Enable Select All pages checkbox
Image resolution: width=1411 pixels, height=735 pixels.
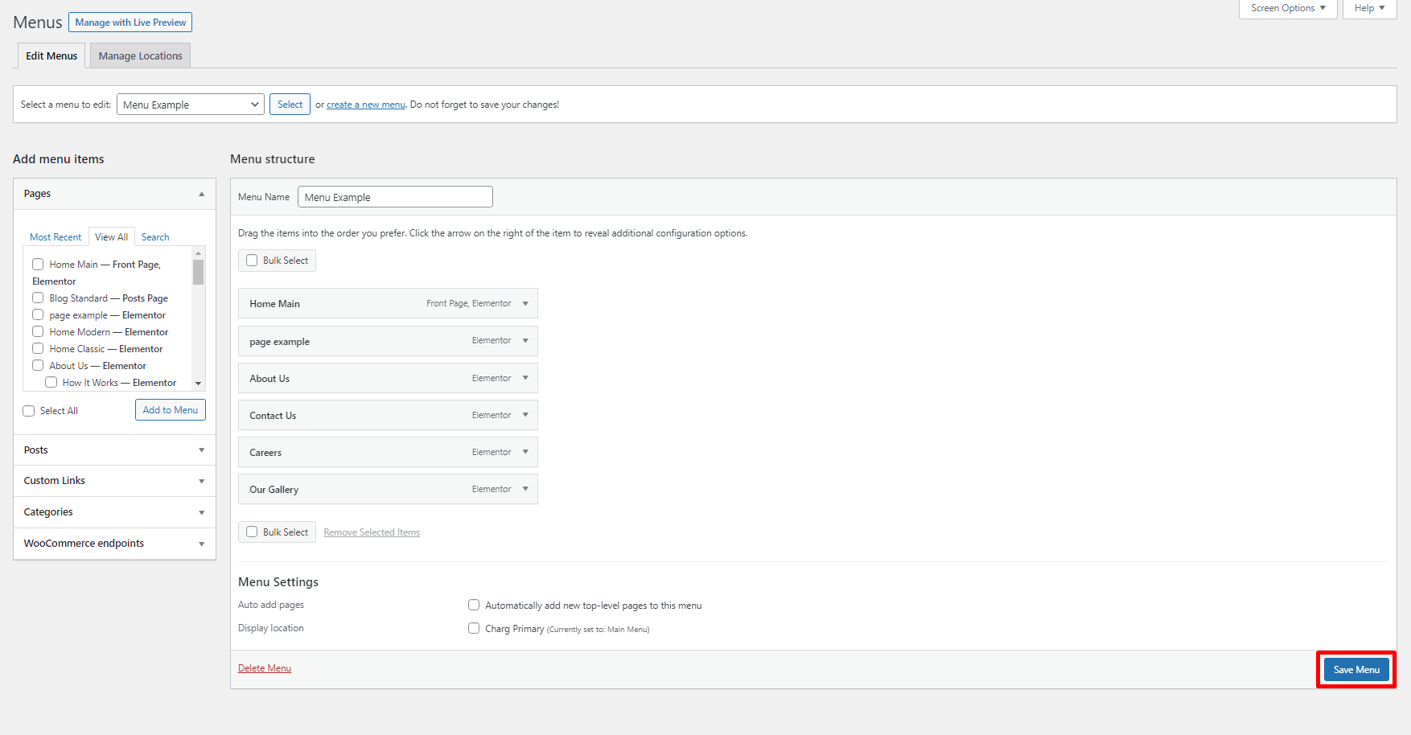pyautogui.click(x=29, y=411)
